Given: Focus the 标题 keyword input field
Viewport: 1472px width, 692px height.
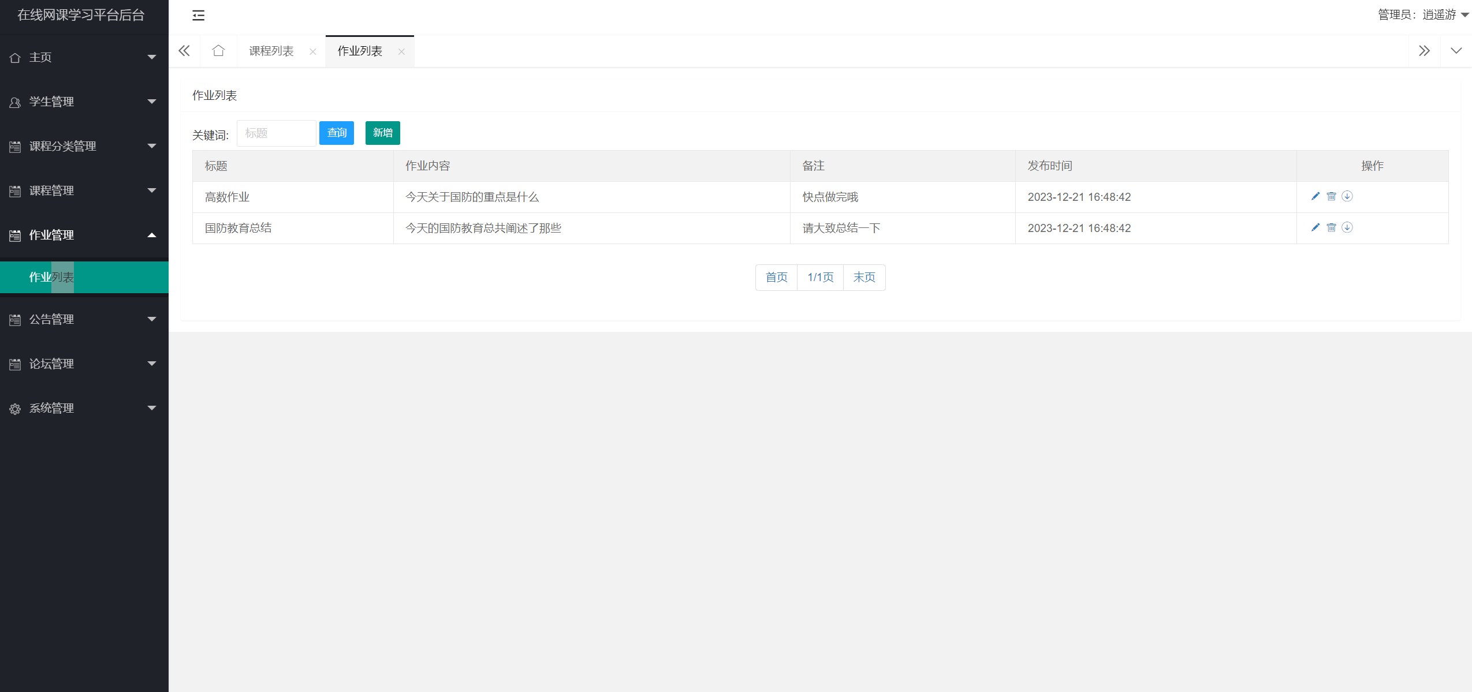Looking at the screenshot, I should click(276, 133).
